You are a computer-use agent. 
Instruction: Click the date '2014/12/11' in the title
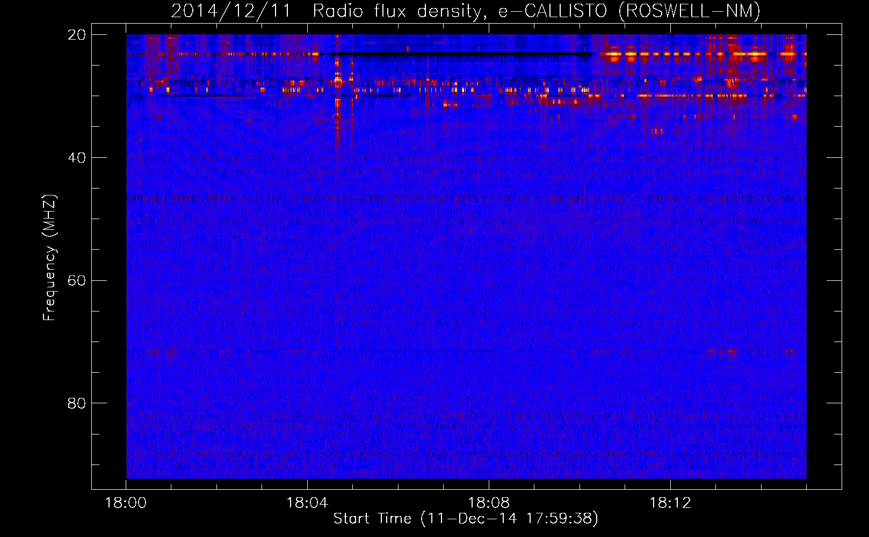[x=231, y=11]
